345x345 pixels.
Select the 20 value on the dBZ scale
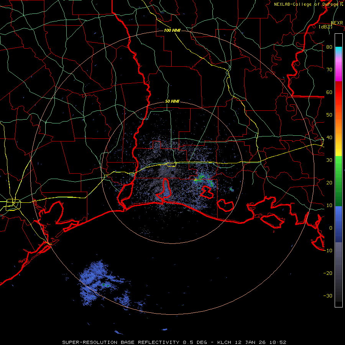(x=329, y=183)
